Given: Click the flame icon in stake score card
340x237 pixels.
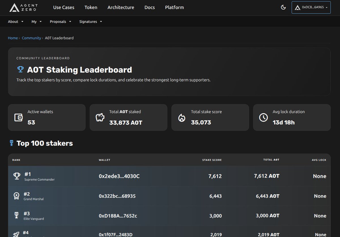Looking at the screenshot, I should click(x=182, y=117).
